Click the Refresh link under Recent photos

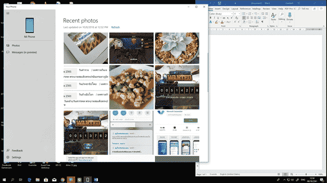[116, 27]
